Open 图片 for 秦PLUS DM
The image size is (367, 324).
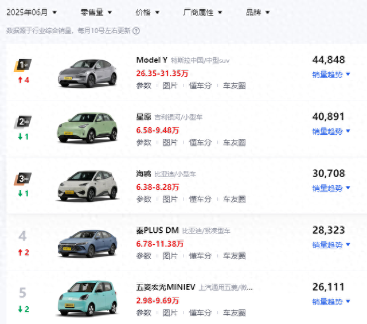pos(170,256)
